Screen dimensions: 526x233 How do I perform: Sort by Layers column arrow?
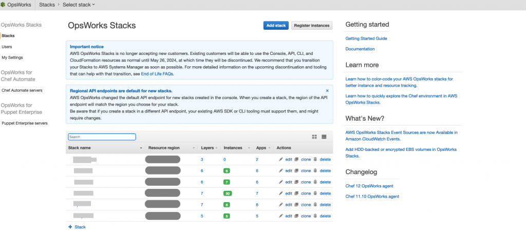(x=216, y=148)
